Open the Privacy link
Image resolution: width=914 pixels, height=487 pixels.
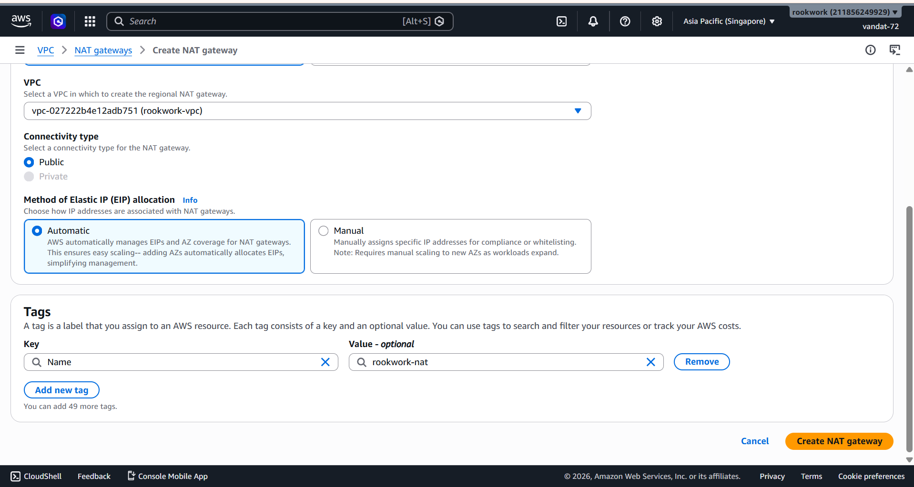coord(772,476)
